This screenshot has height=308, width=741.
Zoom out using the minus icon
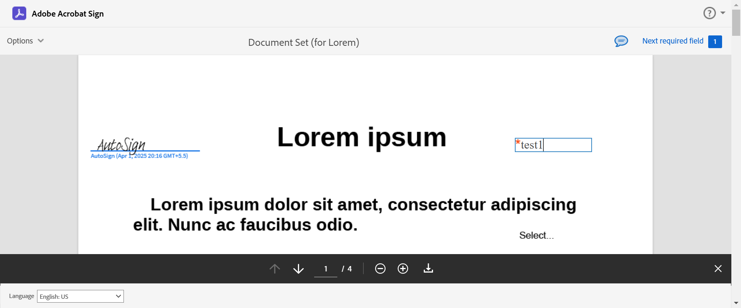pyautogui.click(x=380, y=269)
